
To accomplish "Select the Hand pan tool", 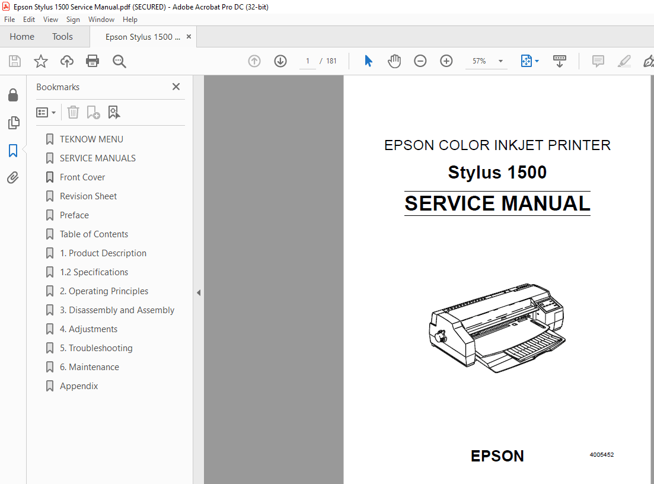I will tap(394, 61).
